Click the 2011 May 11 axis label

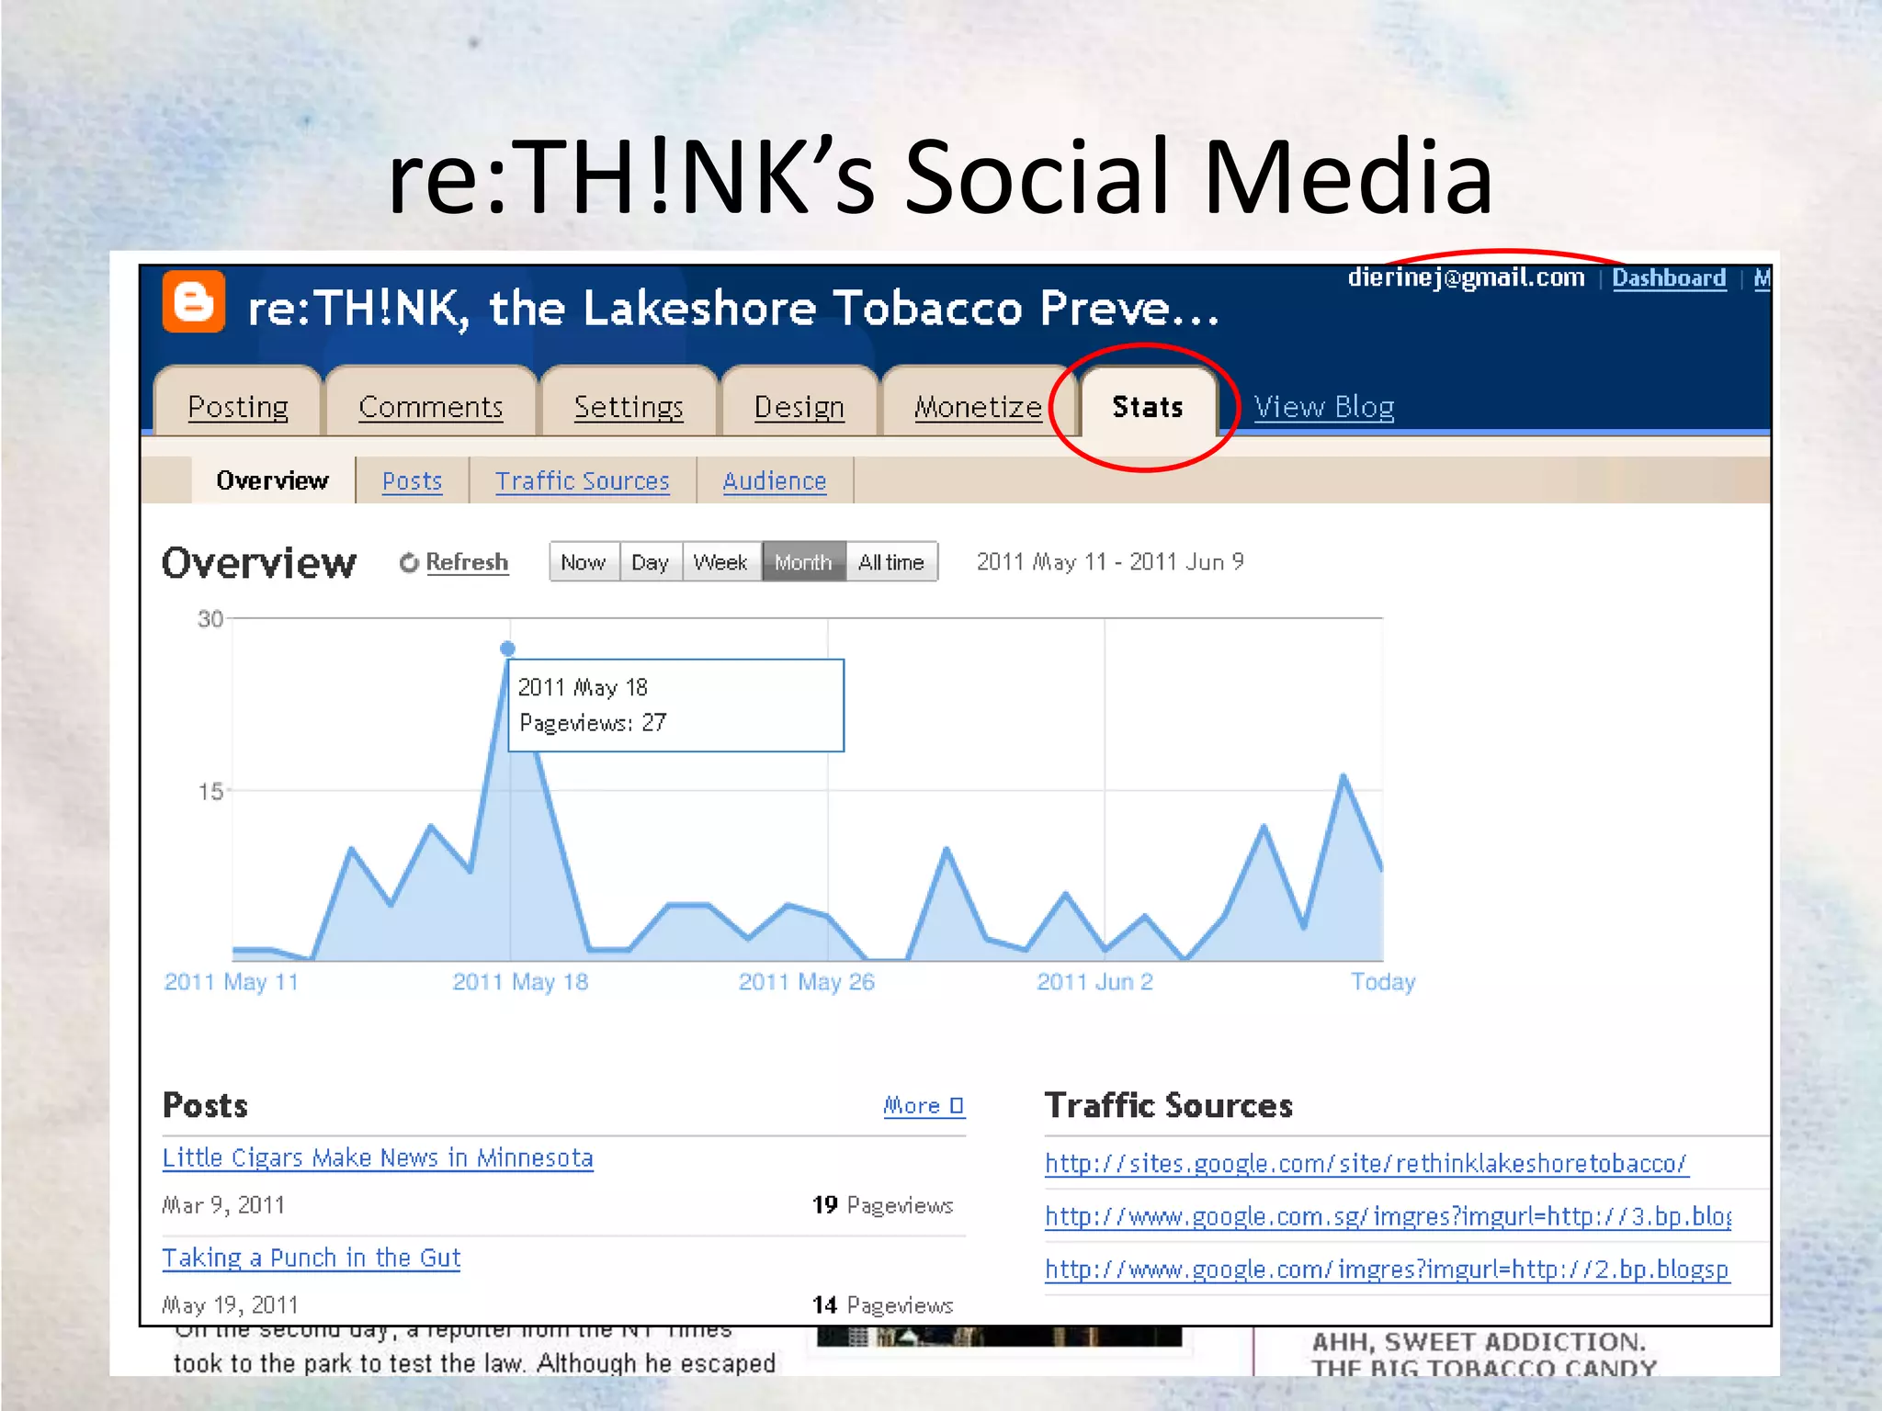(232, 982)
